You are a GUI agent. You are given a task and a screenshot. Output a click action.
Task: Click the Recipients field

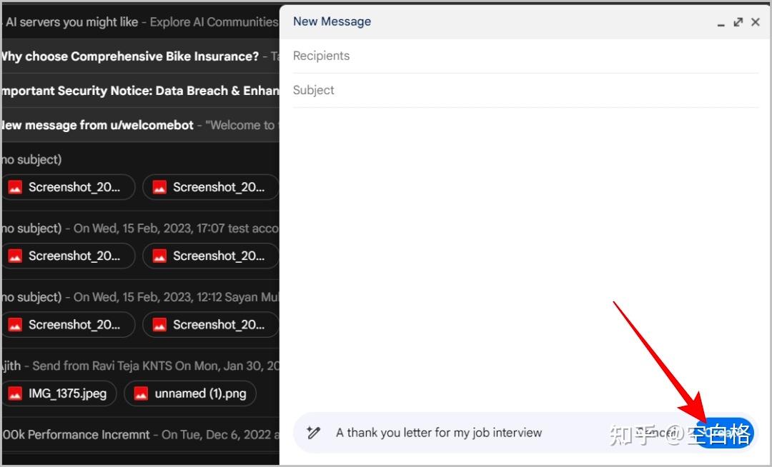point(525,56)
